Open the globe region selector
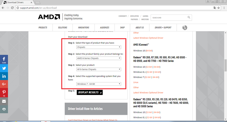227x122 pixels. [185, 28]
